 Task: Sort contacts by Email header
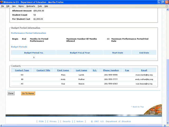[x=144, y=70]
